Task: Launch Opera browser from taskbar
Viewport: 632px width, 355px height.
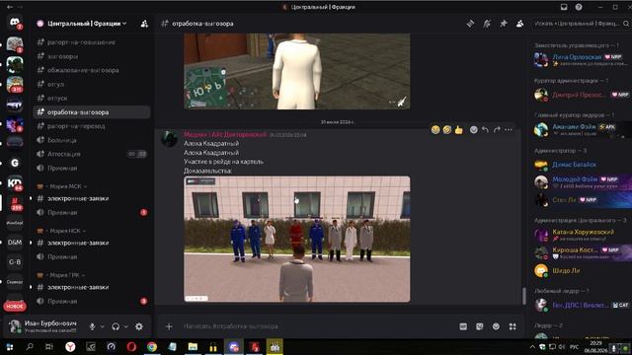Action: click(131, 347)
